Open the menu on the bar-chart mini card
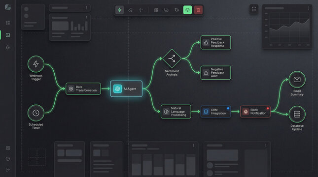318x177 pixels. coord(86,18)
